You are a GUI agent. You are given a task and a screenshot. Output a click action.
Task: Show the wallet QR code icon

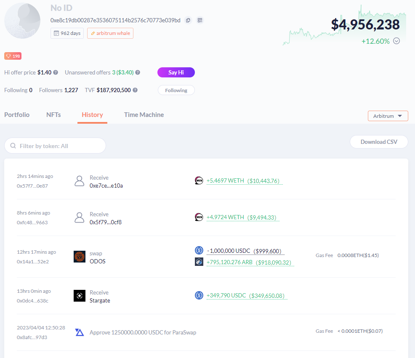[200, 20]
